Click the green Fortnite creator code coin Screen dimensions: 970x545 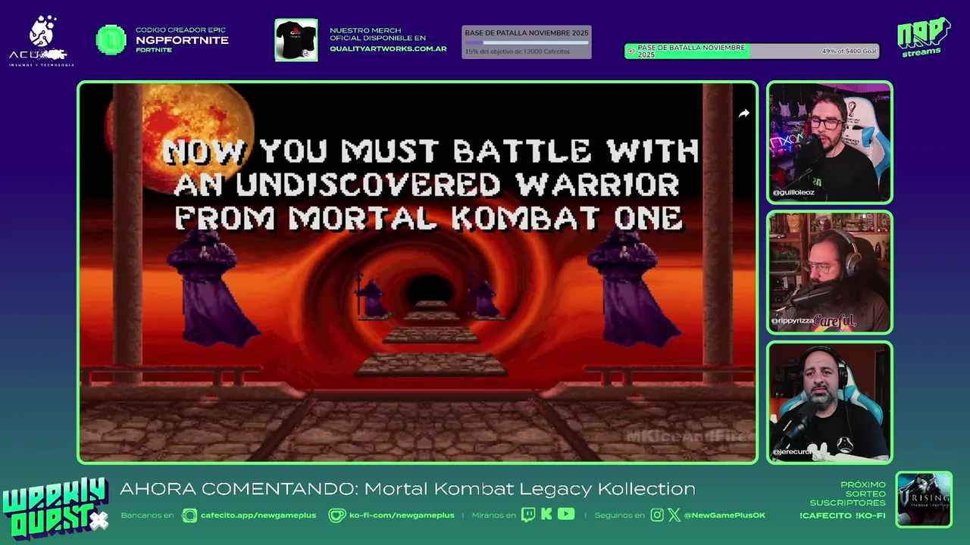click(111, 40)
